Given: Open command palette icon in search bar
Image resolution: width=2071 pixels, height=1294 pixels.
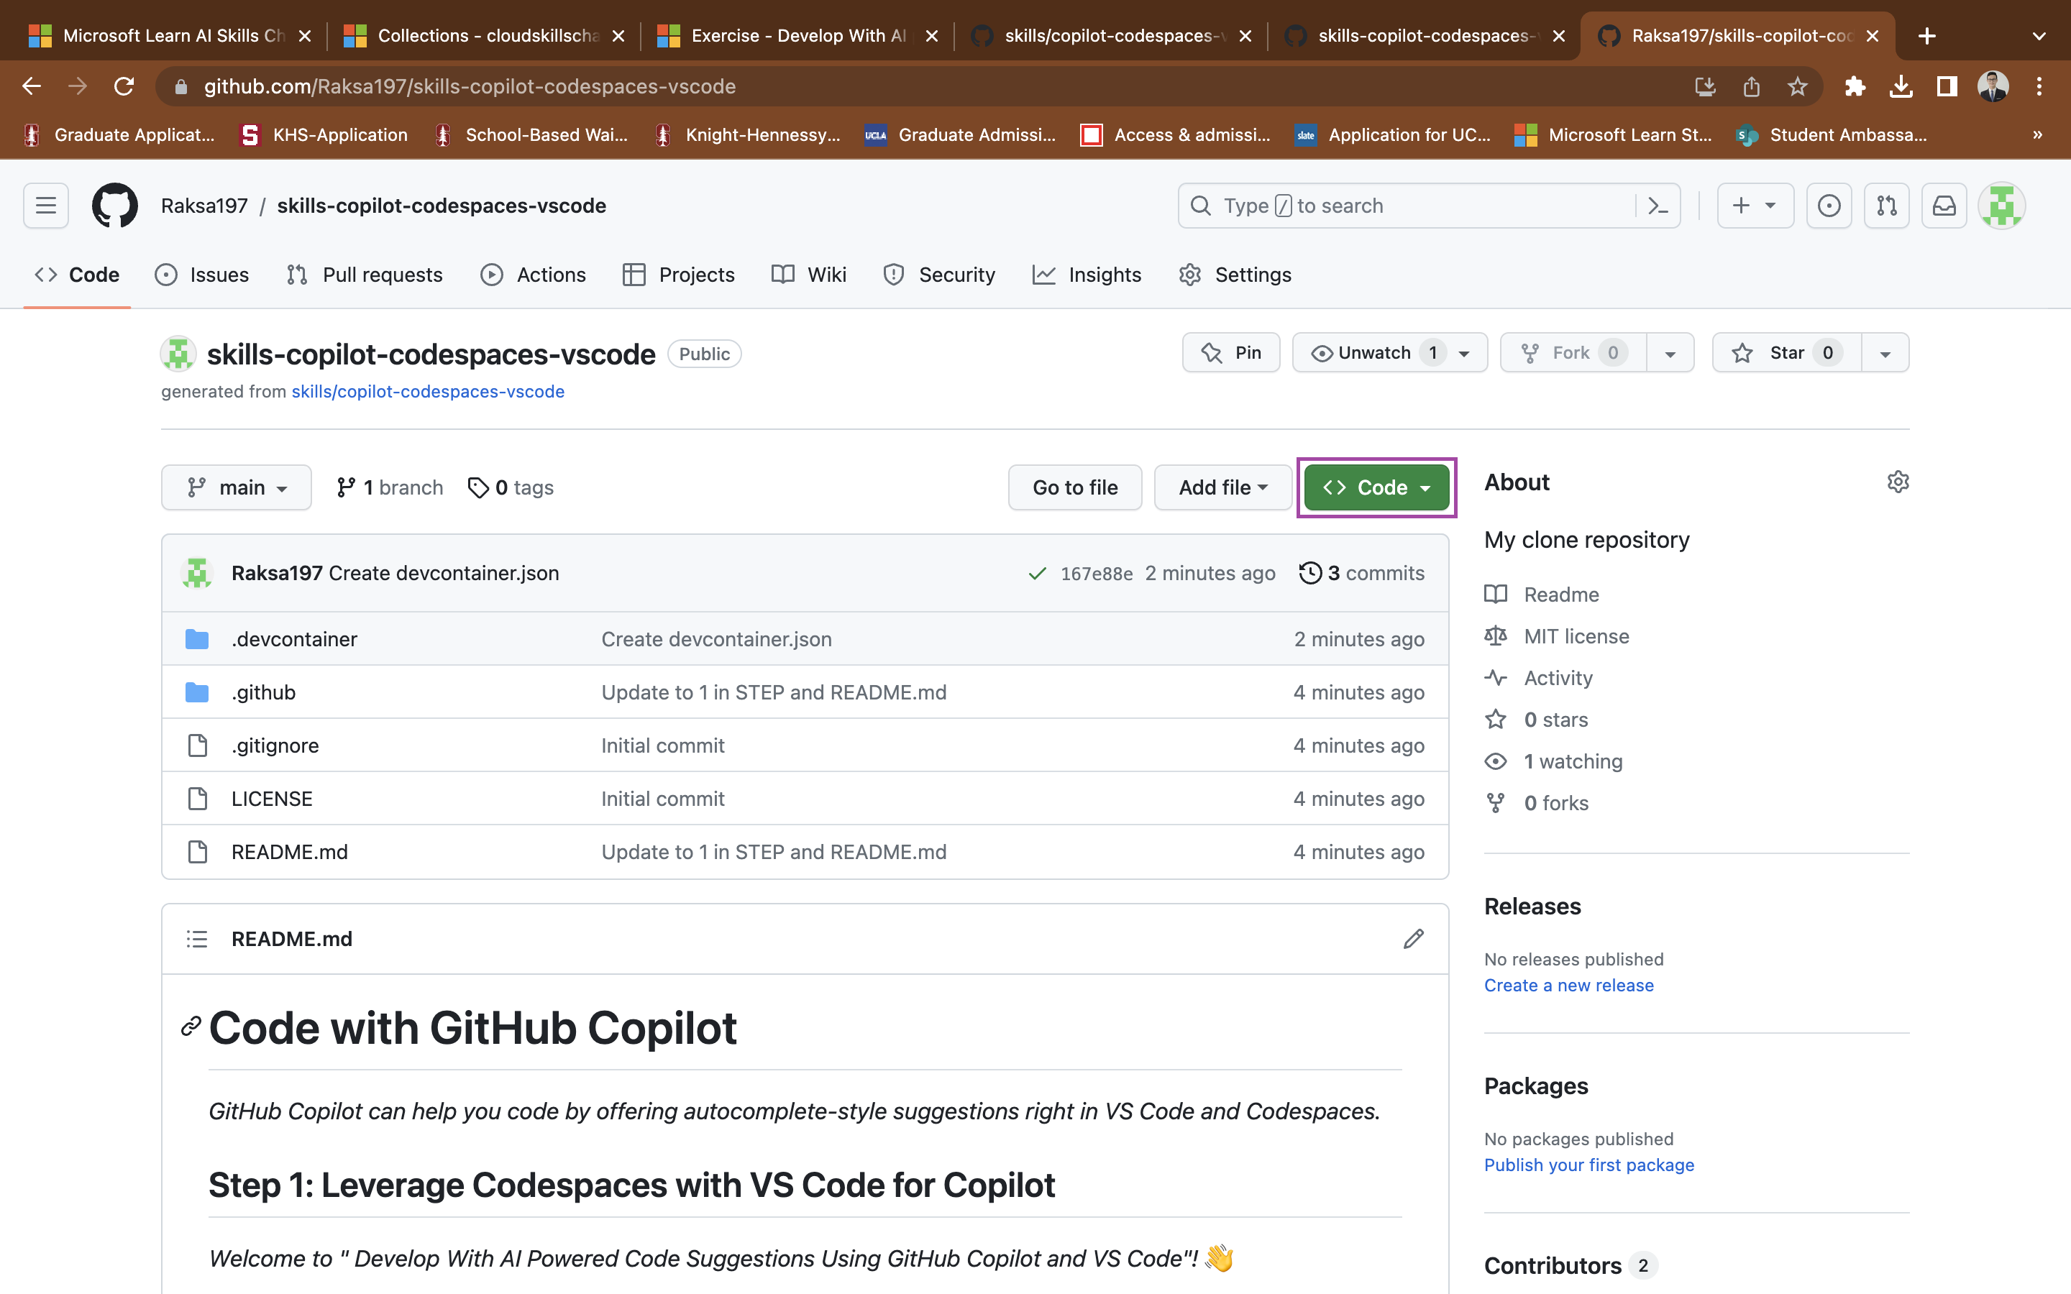Looking at the screenshot, I should point(1658,206).
